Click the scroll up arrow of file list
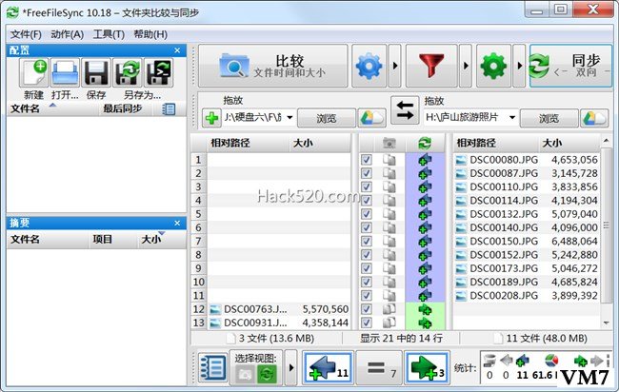 pyautogui.click(x=606, y=141)
